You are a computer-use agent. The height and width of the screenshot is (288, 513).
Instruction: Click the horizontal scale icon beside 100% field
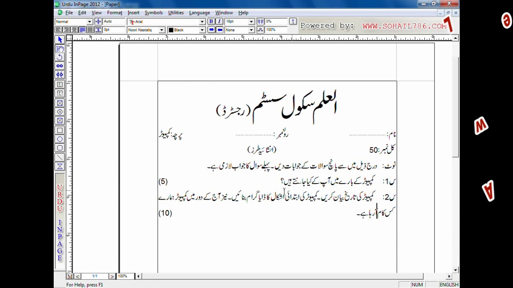(x=260, y=30)
